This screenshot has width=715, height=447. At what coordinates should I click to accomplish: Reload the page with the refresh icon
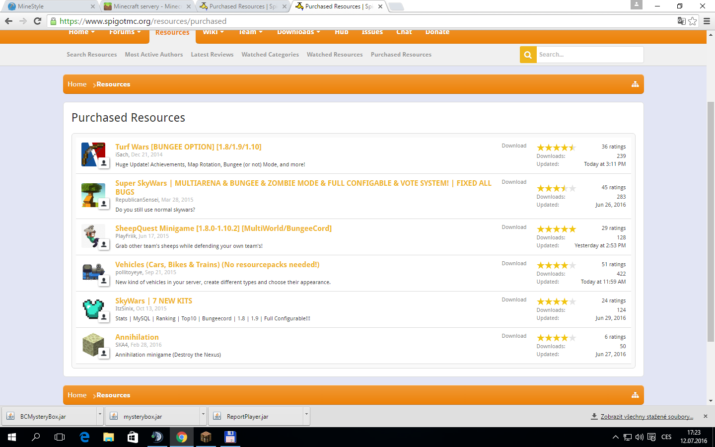(x=37, y=21)
